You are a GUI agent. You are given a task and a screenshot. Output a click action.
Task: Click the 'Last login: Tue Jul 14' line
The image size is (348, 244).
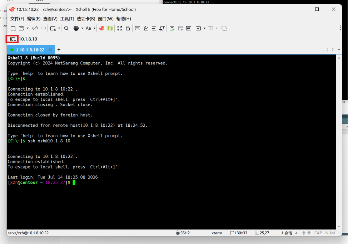(x=53, y=177)
